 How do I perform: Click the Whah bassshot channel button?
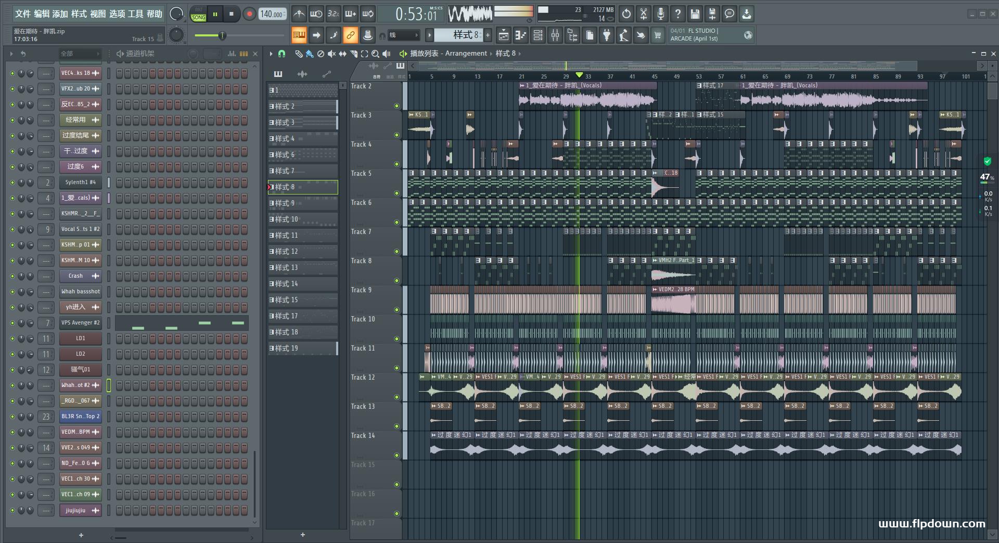point(80,292)
